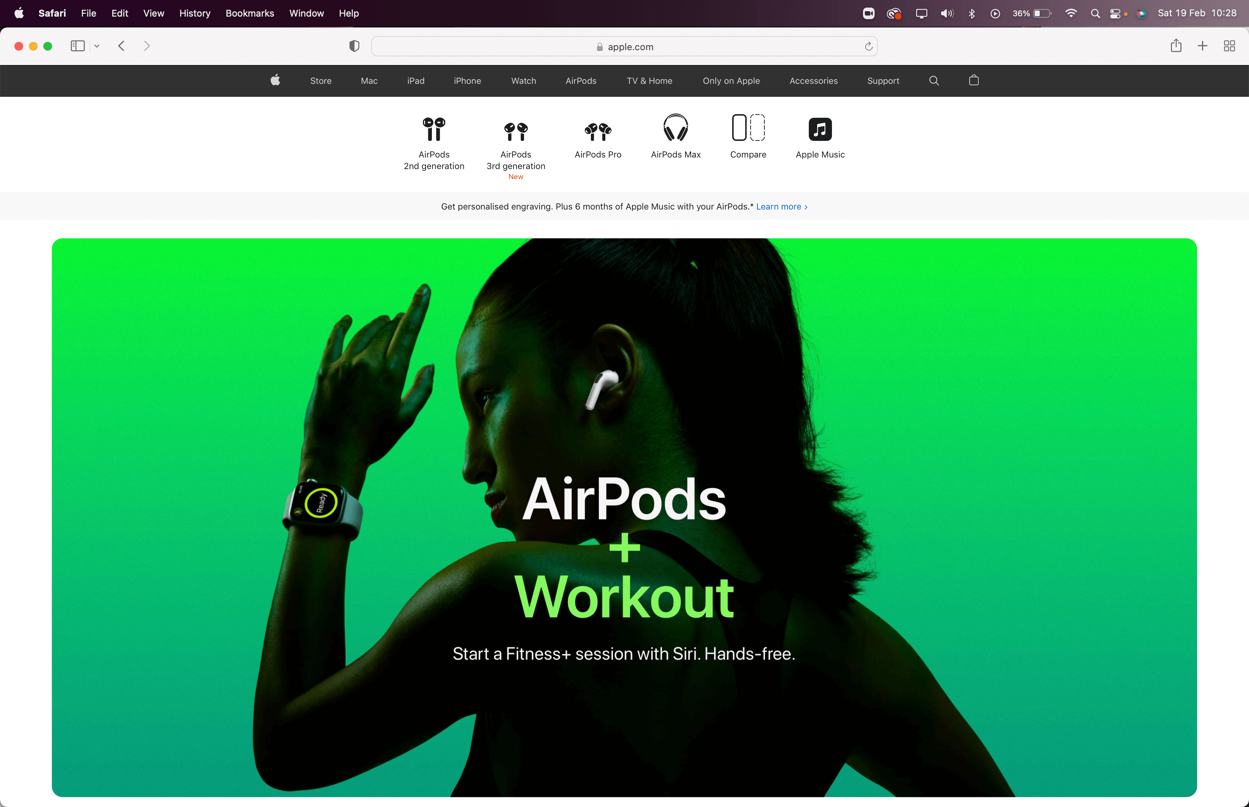1249x807 pixels.
Task: Go to Support in Apple navigation
Action: [x=883, y=81]
